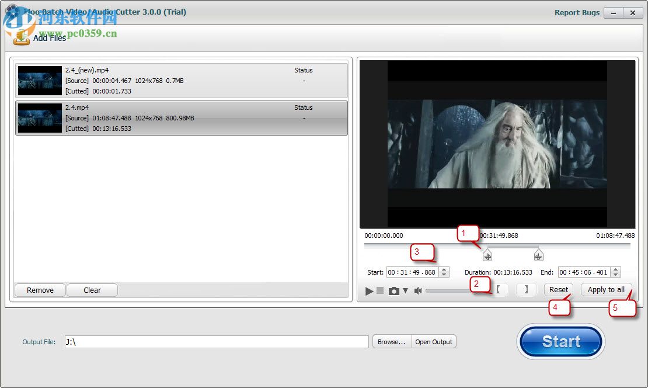Take a snapshot with the camera icon

tap(394, 291)
